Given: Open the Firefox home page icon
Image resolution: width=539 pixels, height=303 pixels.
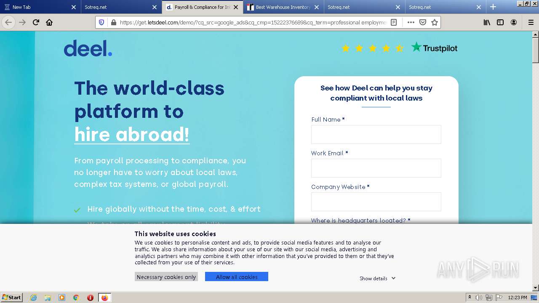Looking at the screenshot, I should pyautogui.click(x=49, y=22).
